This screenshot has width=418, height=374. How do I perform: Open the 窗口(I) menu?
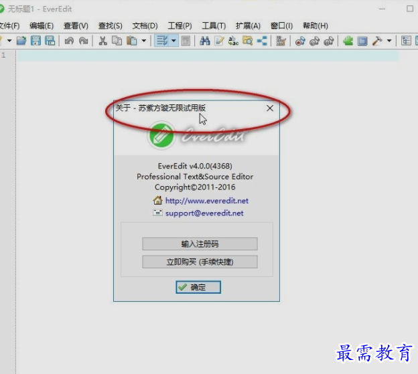(281, 26)
